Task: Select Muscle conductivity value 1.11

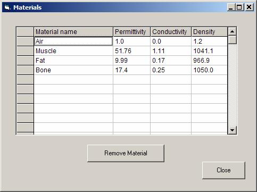Action: click(x=171, y=51)
